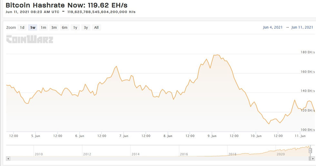Click the 8. Jun x-axis label
The height and width of the screenshot is (166, 316).
pos(168,136)
